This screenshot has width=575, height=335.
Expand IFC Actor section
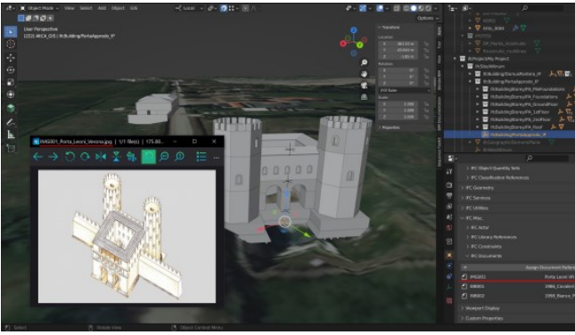click(x=478, y=227)
